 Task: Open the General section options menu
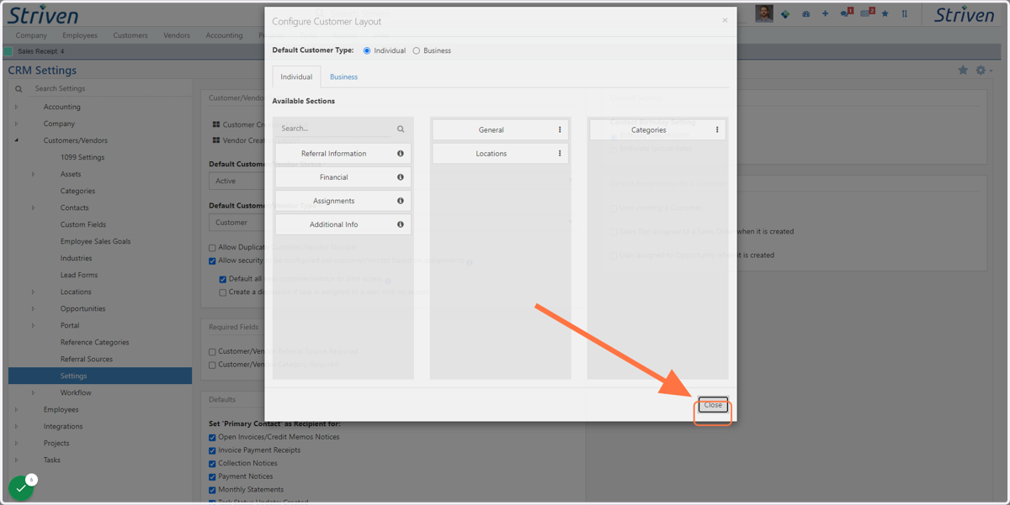[x=560, y=130]
